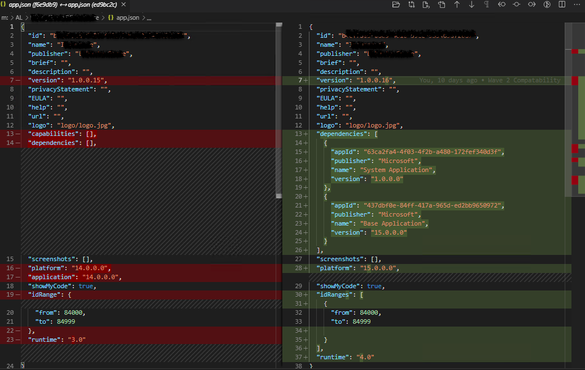Click the added "idRanges": [ line
Image resolution: width=585 pixels, height=370 pixels.
click(340, 294)
